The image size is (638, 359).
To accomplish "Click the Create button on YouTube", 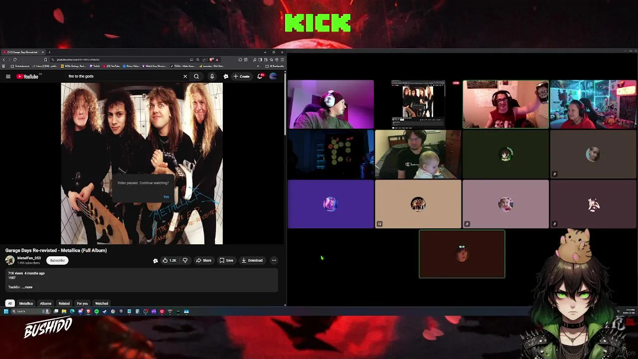I will 241,76.
